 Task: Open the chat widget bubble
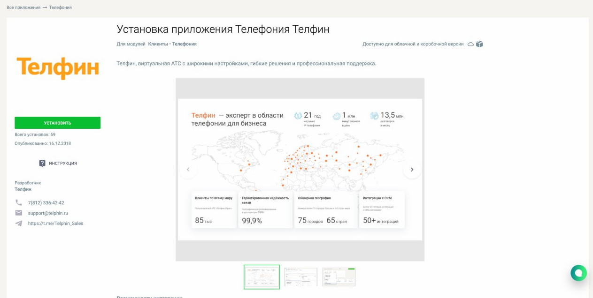pos(578,273)
